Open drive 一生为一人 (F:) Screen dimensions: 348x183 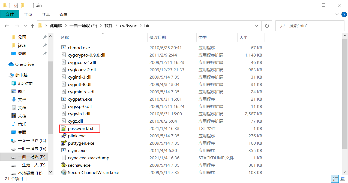(32, 165)
